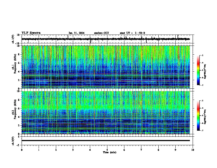Screen dimensions: 217x168
Task: Click the time axis tick label 1
Action: pyautogui.click(x=39, y=150)
